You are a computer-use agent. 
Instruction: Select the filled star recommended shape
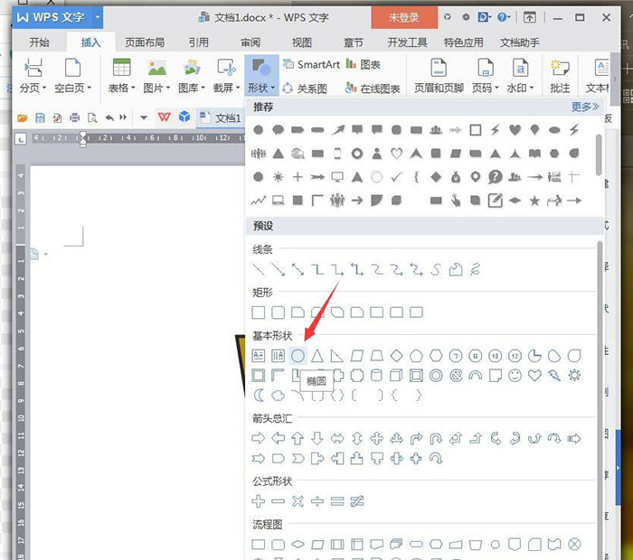pos(534,201)
